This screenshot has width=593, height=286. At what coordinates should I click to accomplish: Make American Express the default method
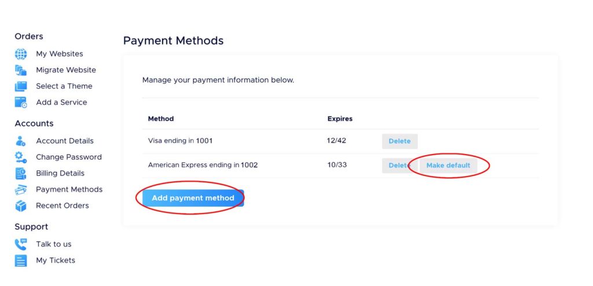pyautogui.click(x=449, y=166)
